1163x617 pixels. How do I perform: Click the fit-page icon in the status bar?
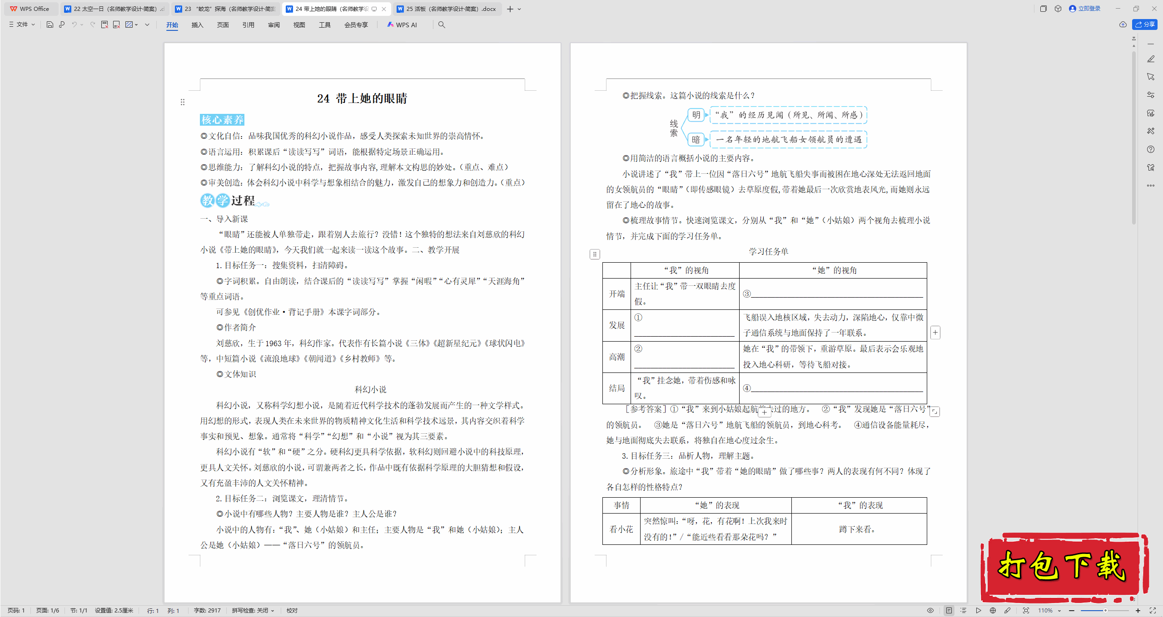click(x=1026, y=611)
